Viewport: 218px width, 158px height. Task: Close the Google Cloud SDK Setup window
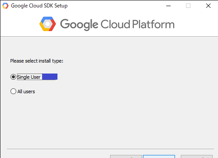(x=208, y=6)
